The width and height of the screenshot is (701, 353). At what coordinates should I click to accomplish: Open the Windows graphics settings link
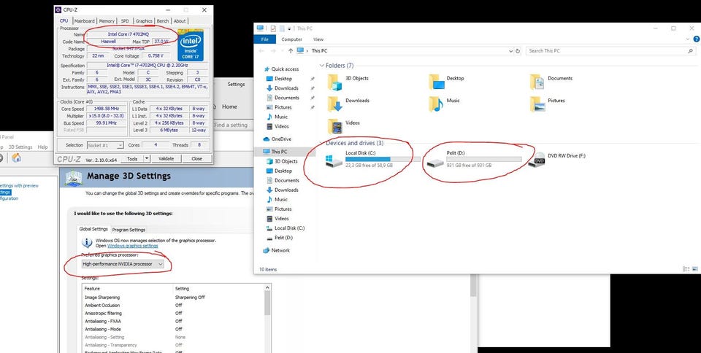click(x=132, y=246)
